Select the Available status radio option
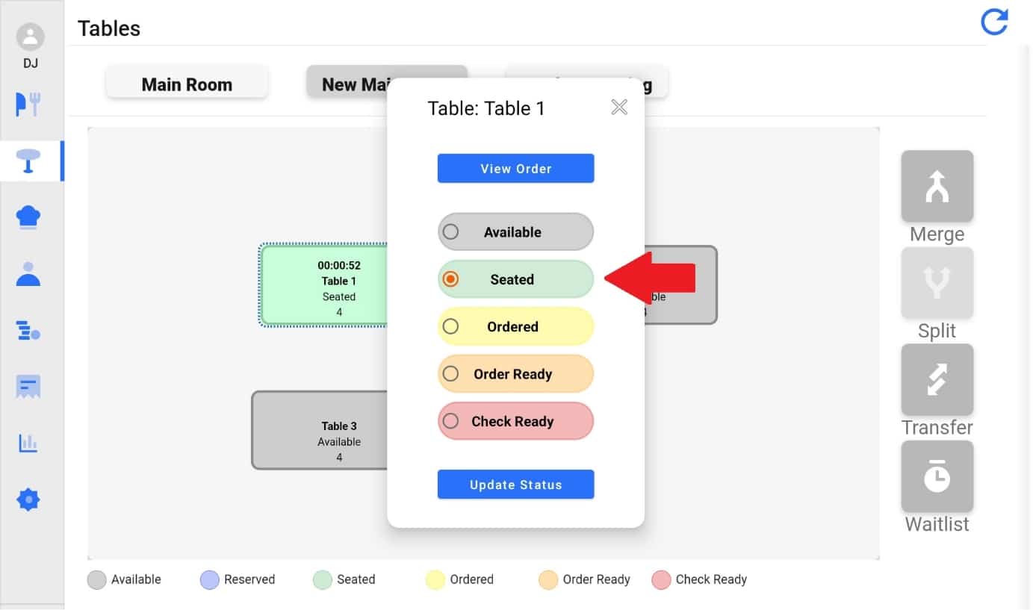 point(515,232)
